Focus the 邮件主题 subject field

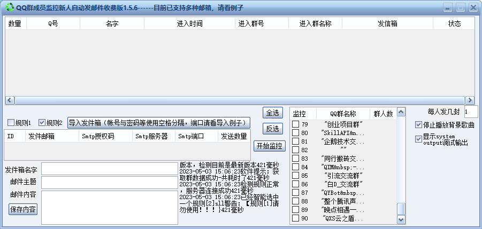click(x=109, y=182)
